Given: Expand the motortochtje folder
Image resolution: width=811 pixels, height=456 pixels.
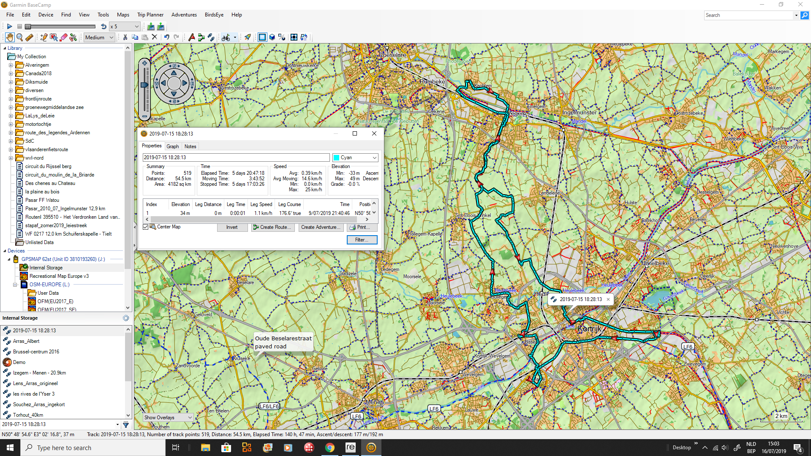Looking at the screenshot, I should 11,124.
